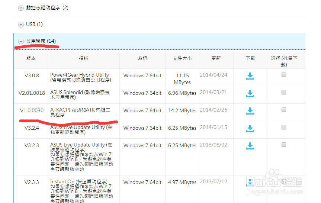Click the 文件大小 column header

coord(182,58)
